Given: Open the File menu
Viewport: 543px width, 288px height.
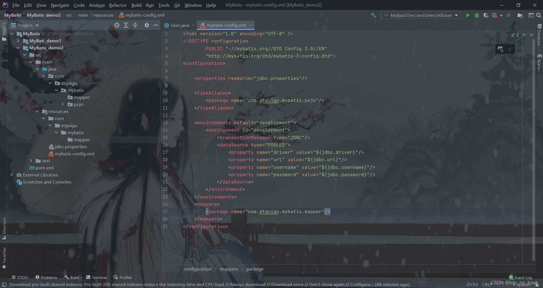Looking at the screenshot, I should [16, 5].
